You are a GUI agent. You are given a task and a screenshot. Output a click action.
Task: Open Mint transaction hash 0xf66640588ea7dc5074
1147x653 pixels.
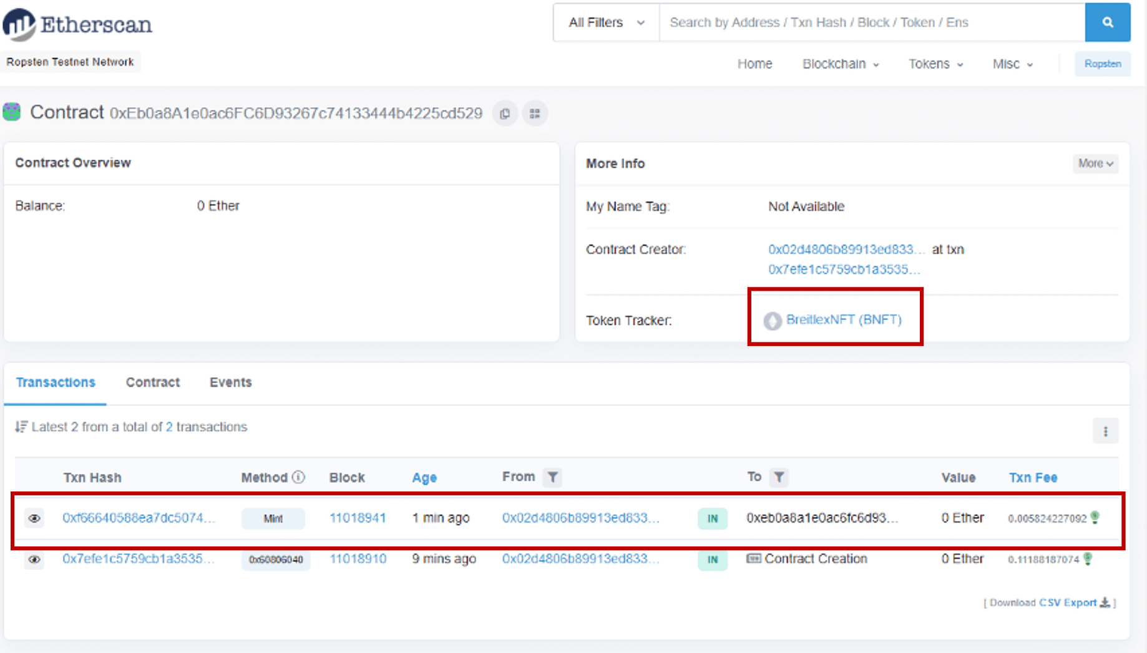139,518
